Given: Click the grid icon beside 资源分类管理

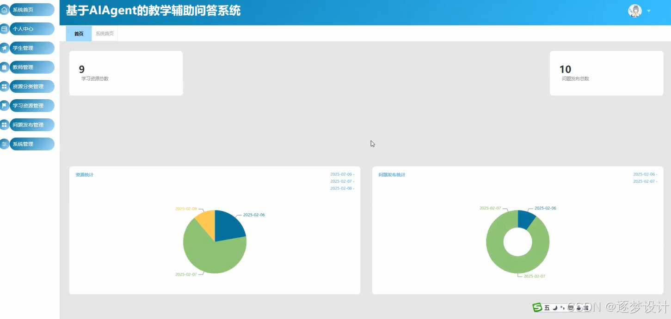Looking at the screenshot, I should 4,86.
